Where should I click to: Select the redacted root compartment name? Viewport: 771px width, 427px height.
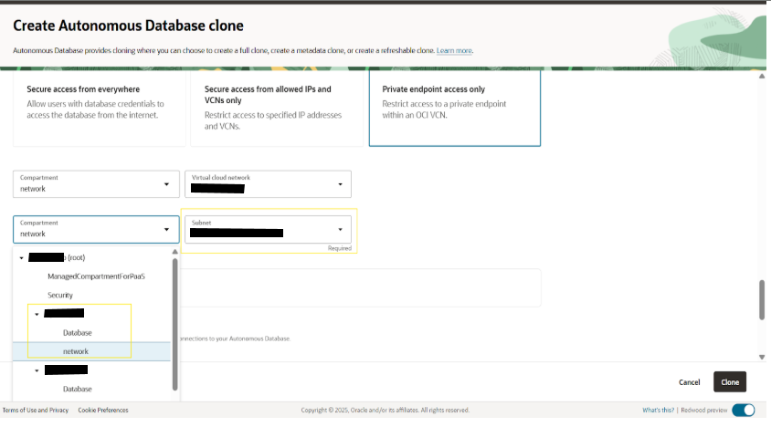click(57, 257)
